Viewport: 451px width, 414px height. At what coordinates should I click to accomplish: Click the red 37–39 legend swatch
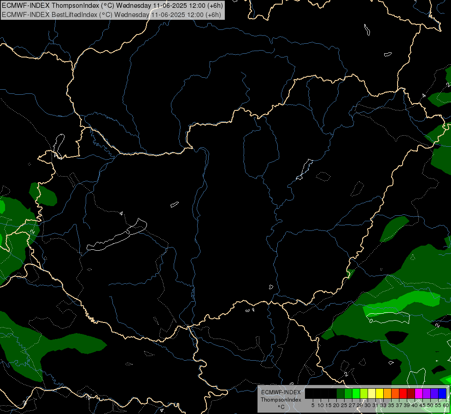coord(403,393)
